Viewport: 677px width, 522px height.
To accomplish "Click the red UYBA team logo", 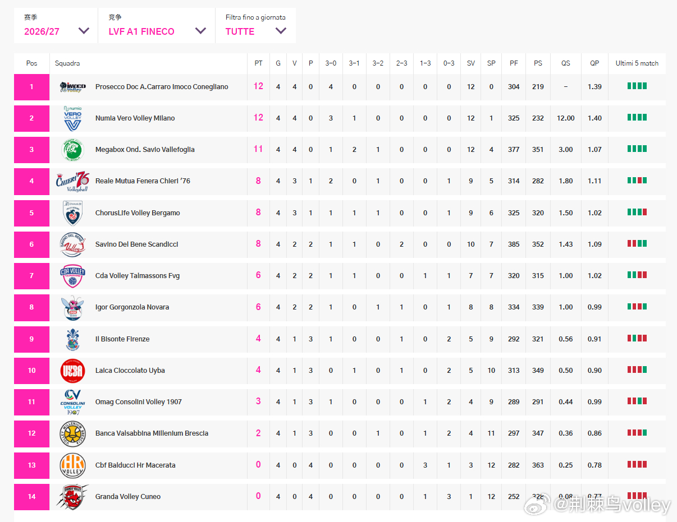I will coord(72,371).
